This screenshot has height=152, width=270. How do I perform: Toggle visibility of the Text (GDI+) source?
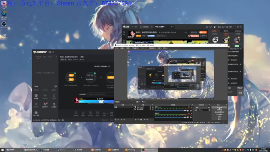150,107
